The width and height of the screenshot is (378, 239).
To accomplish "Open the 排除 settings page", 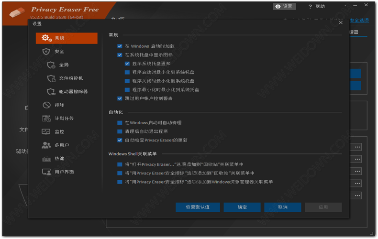I will pyautogui.click(x=67, y=105).
